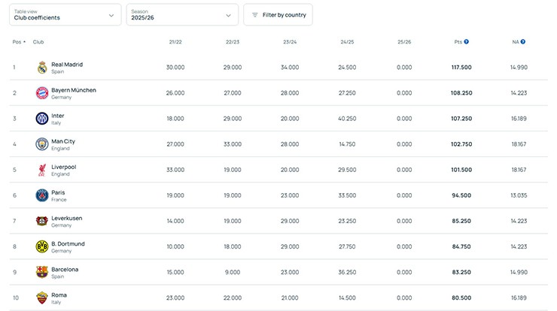Click the NA info help icon

(523, 42)
